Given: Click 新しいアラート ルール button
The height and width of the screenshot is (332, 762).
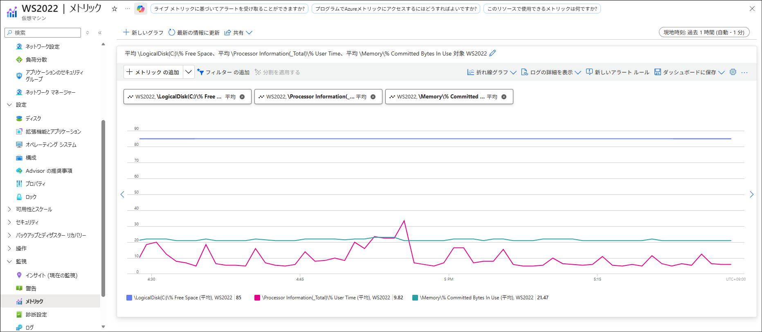Looking at the screenshot, I should 618,72.
